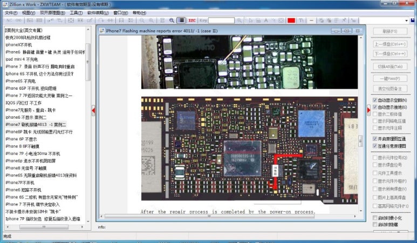Select the rectangle frame drawing tool icon

click(x=281, y=20)
